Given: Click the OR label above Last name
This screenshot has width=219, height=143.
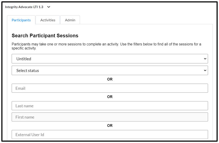Looking at the screenshot, I should [x=110, y=97].
